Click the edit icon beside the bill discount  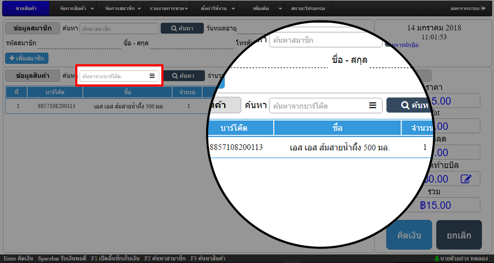(466, 179)
